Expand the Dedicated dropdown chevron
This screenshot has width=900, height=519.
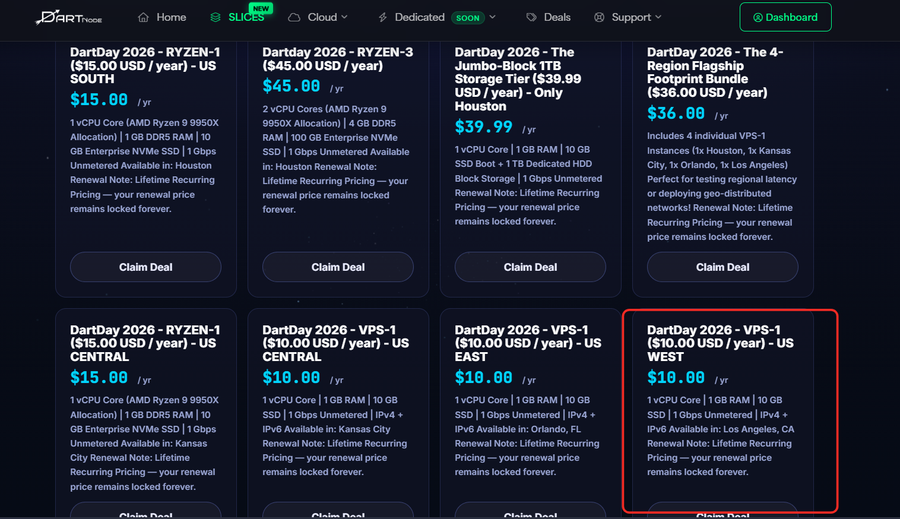(x=492, y=17)
